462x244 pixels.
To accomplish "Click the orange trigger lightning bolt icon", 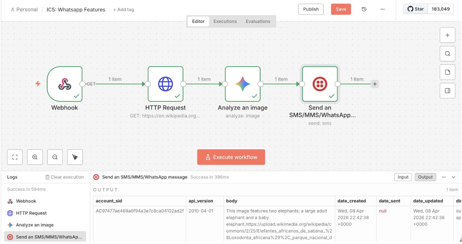I will tap(38, 84).
